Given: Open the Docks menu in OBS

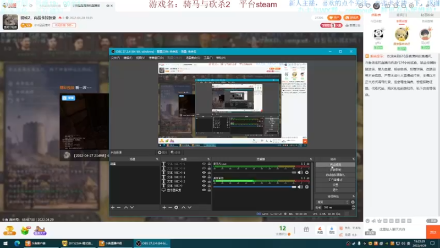Looking at the screenshot, I should 156,58.
